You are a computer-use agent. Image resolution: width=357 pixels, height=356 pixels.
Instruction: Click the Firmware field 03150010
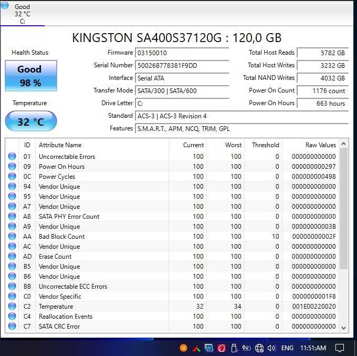point(182,53)
